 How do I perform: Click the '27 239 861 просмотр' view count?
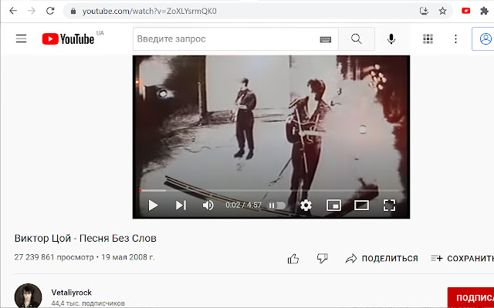click(54, 257)
